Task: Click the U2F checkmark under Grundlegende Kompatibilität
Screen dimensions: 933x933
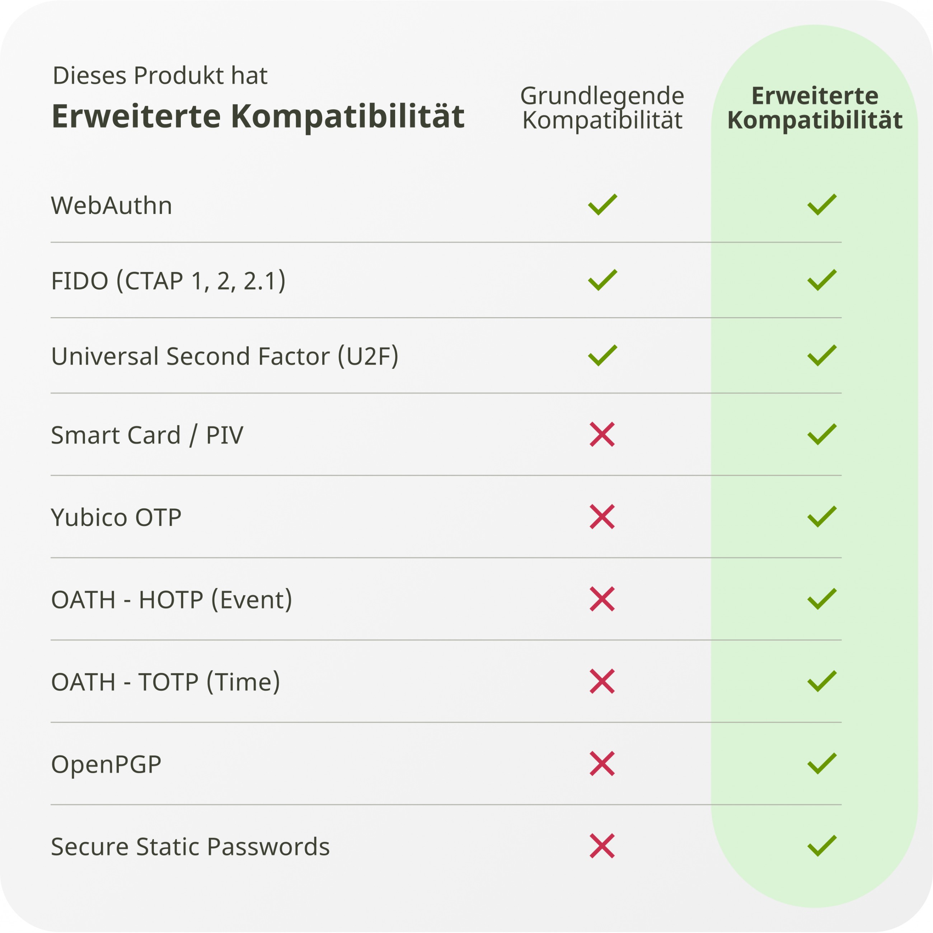Action: pyautogui.click(x=602, y=355)
